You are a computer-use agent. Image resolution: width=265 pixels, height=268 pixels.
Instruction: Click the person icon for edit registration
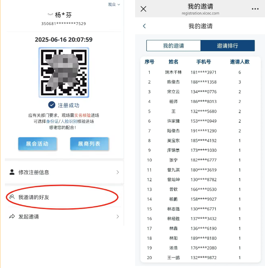click(12, 172)
